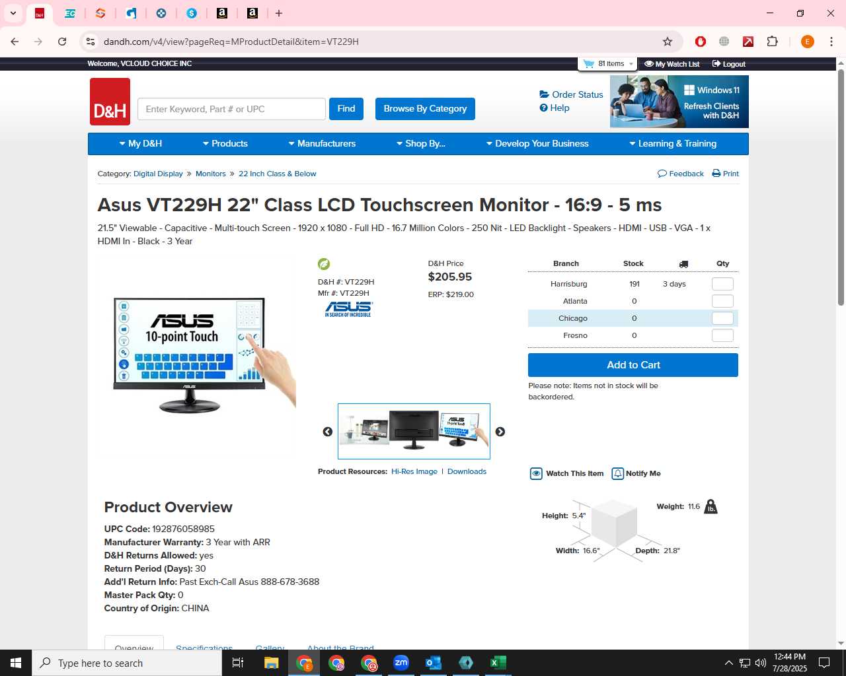Viewport: 846px width, 676px height.
Task: Expand the Products menu
Action: [x=225, y=143]
